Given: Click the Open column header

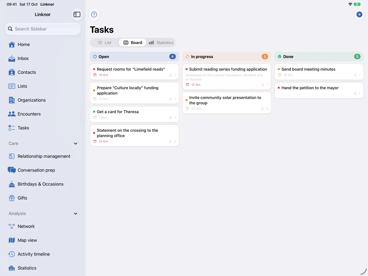Looking at the screenshot, I should 135,57.
